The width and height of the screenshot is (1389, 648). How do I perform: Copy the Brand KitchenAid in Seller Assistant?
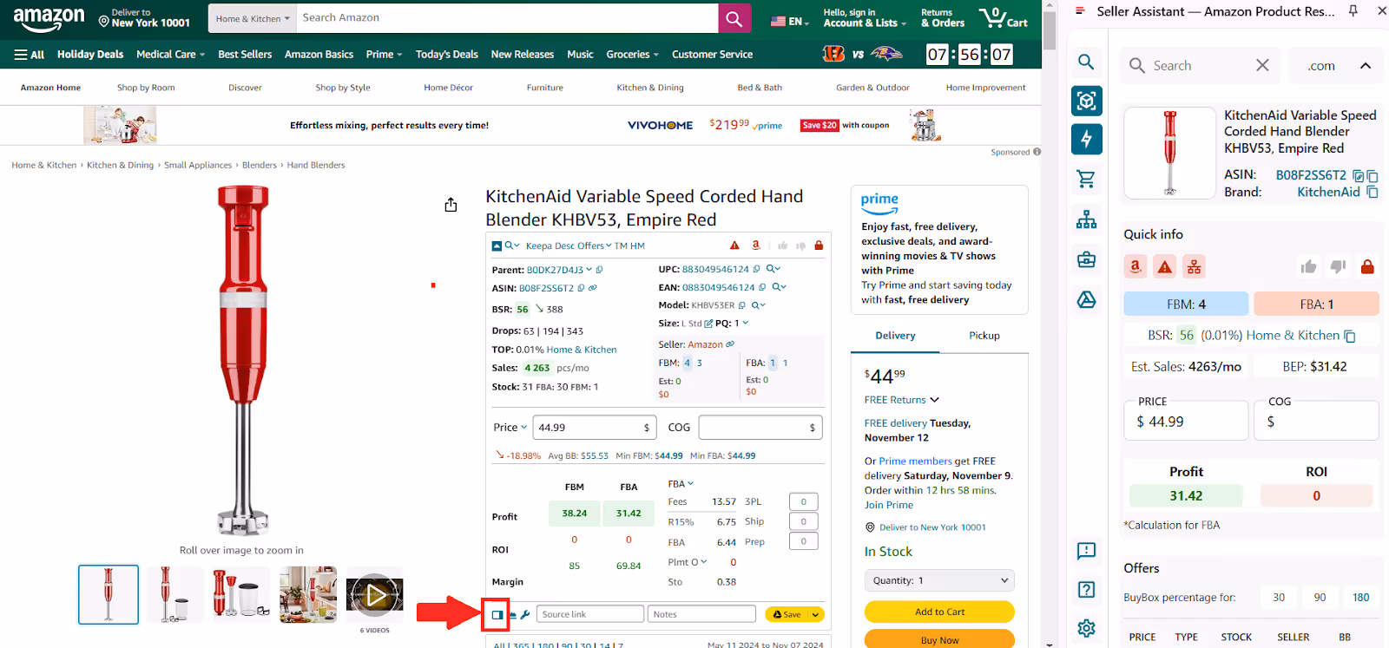[x=1373, y=192]
